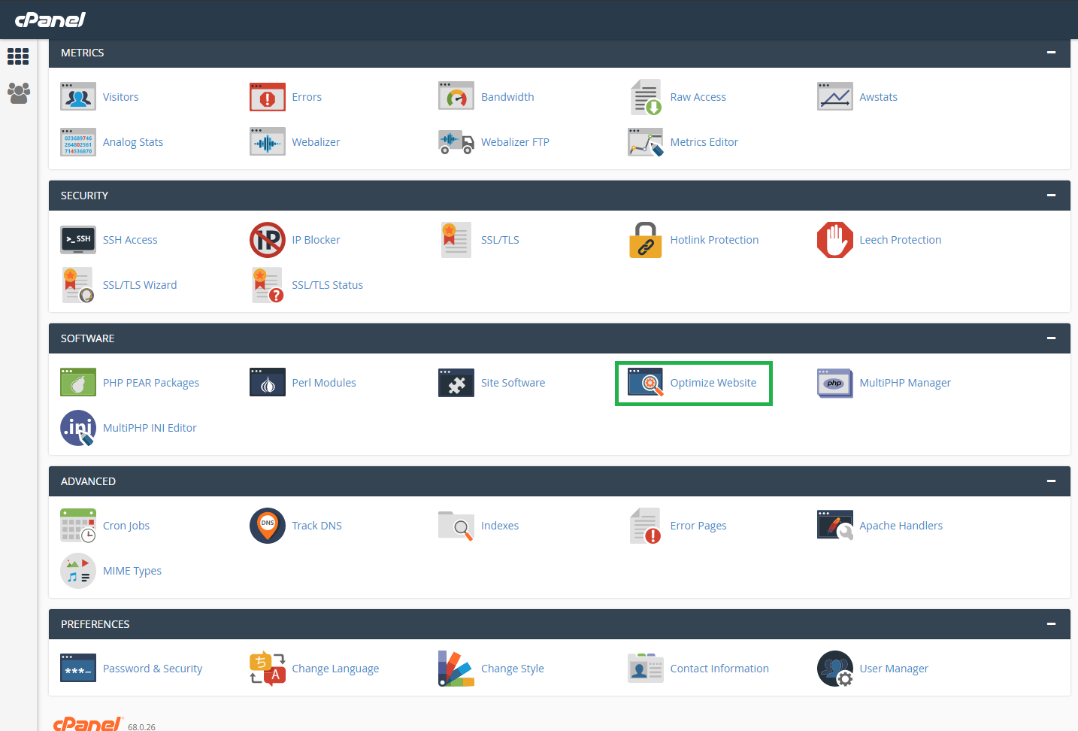Click the Hotlink Protection padlock icon
Image resolution: width=1078 pixels, height=731 pixels.
point(645,240)
